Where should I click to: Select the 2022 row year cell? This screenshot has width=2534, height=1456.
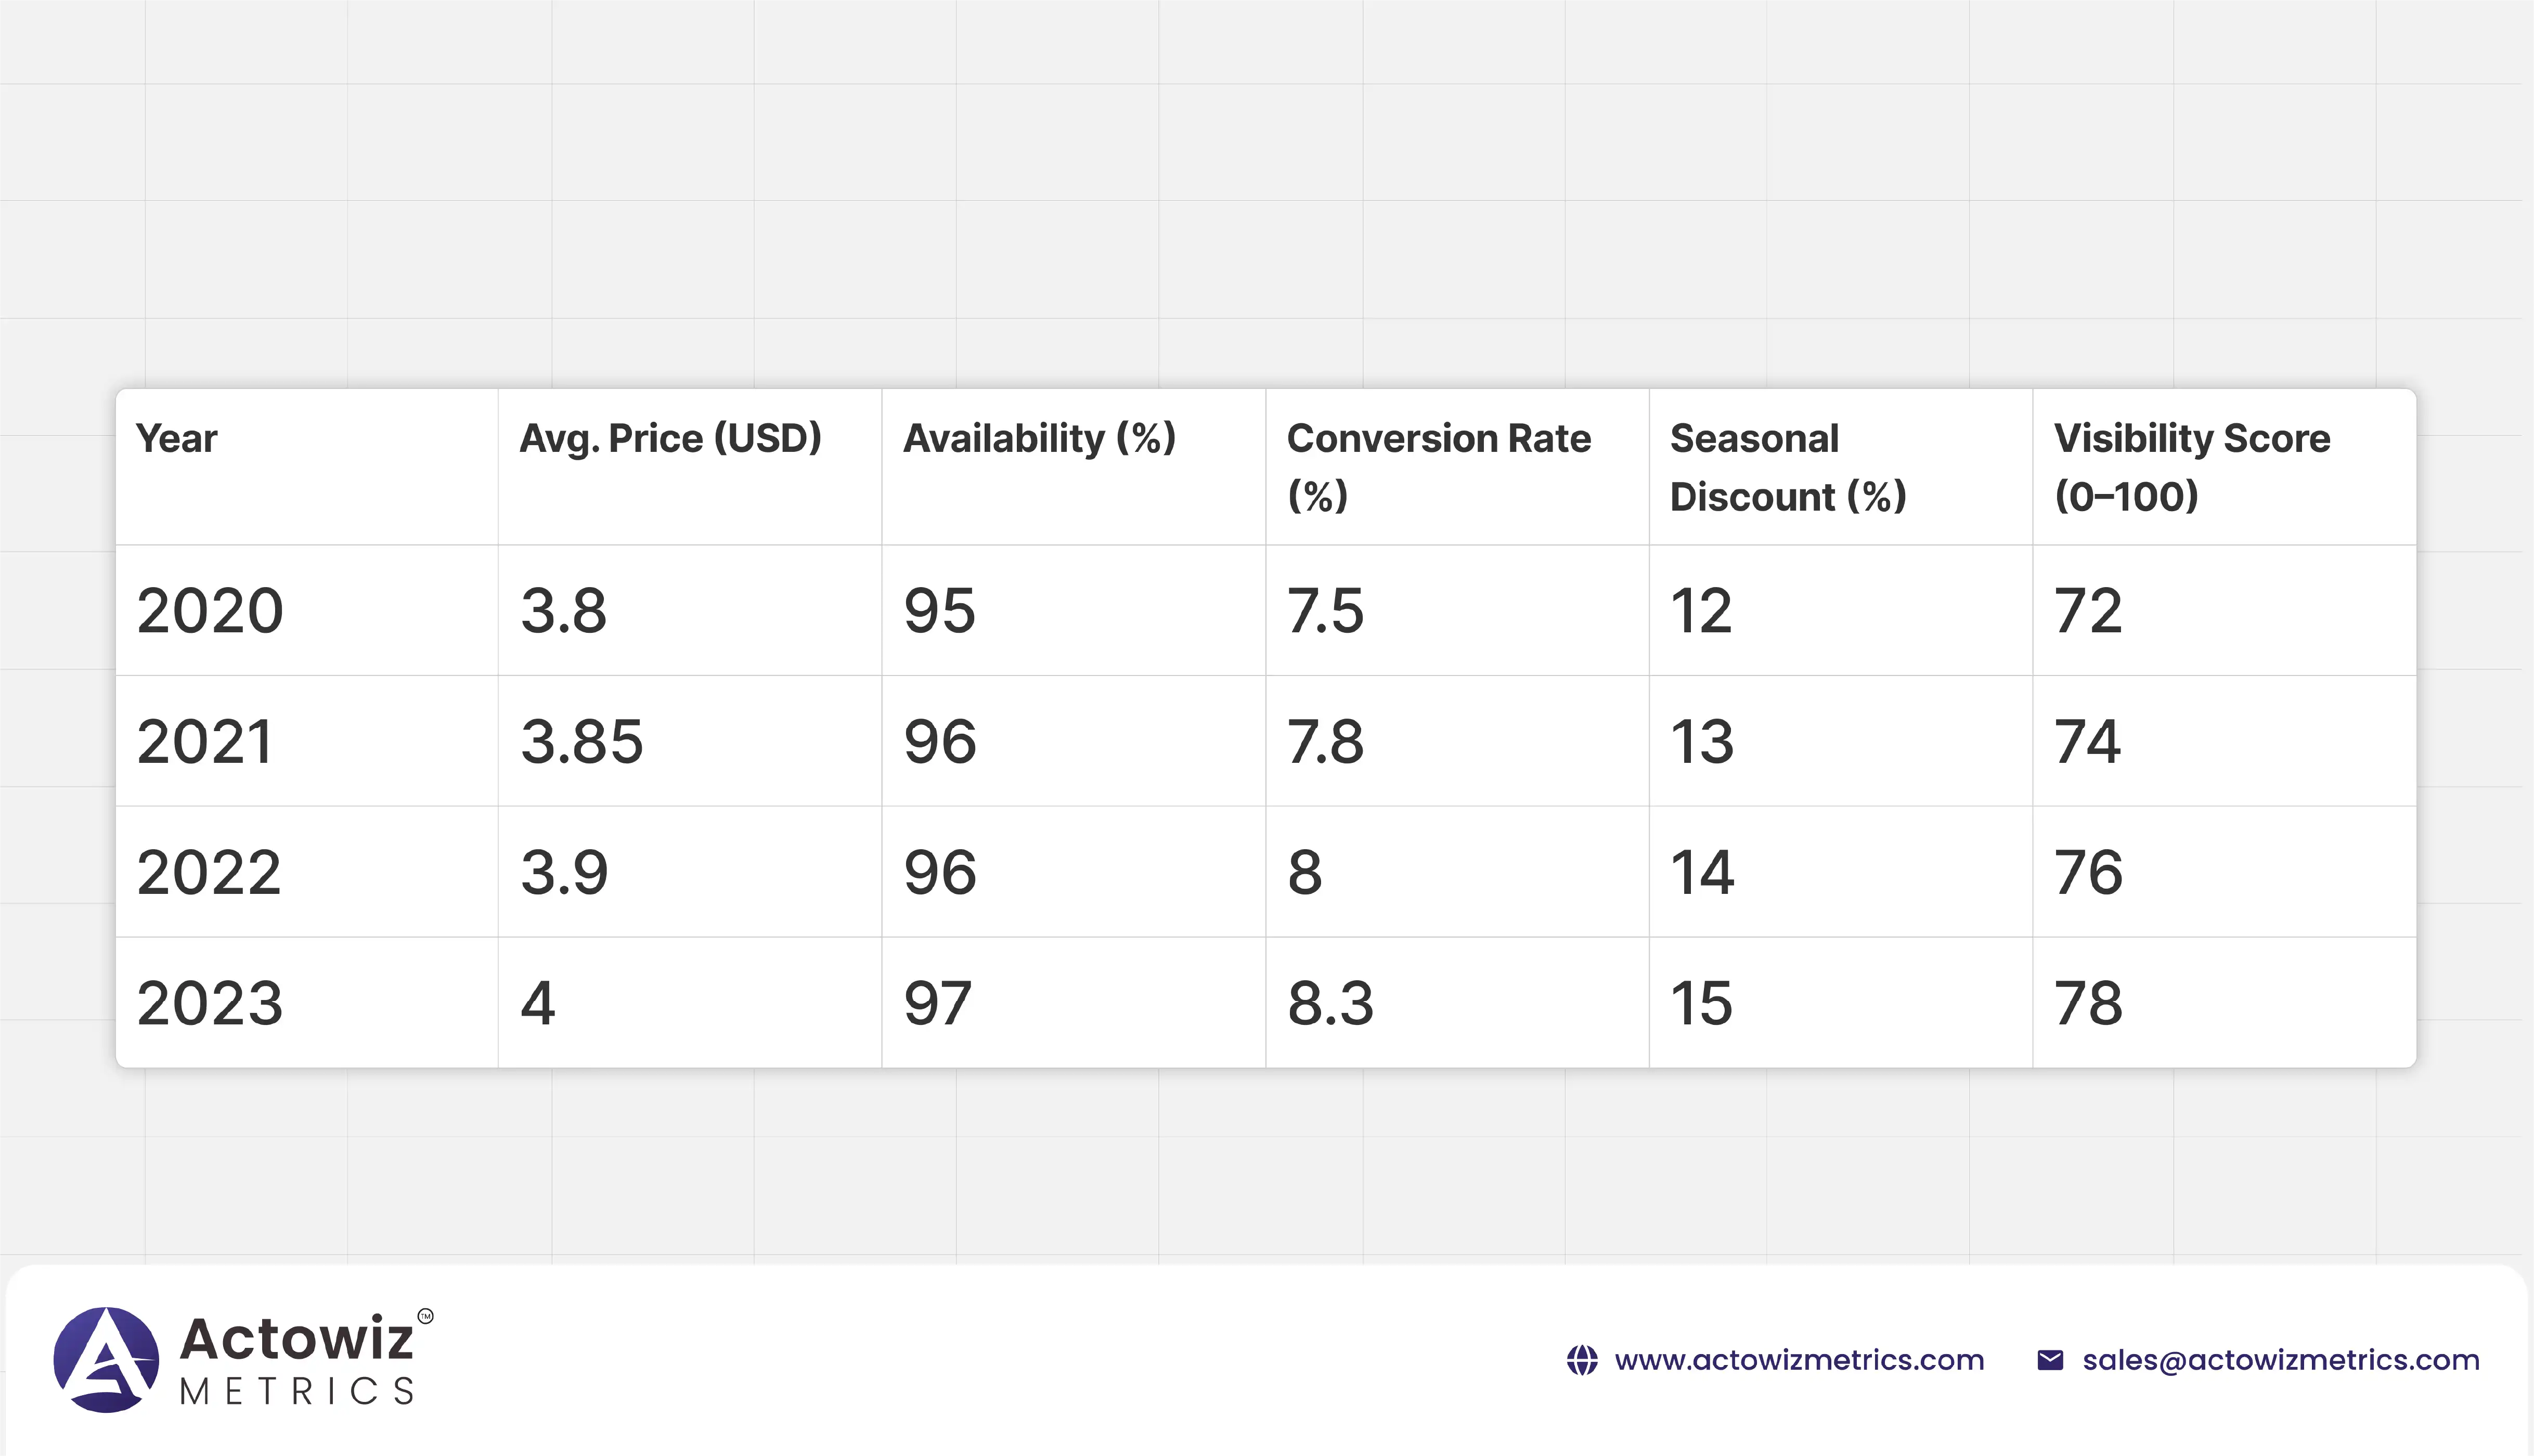click(x=209, y=872)
